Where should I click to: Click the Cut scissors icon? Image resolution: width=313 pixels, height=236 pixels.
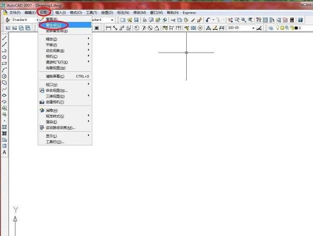[x=173, y=20]
